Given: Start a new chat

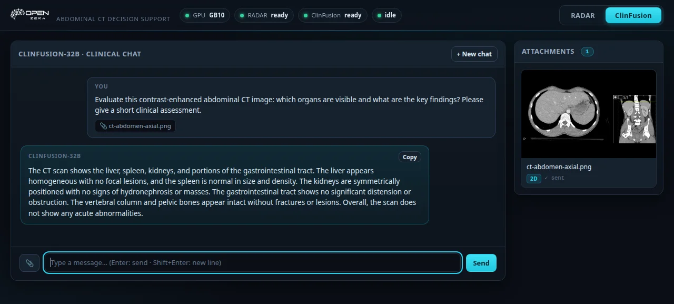Looking at the screenshot, I should tap(474, 54).
